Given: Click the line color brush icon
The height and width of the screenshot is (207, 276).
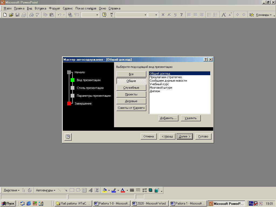Looking at the screenshot, I should [114, 190].
